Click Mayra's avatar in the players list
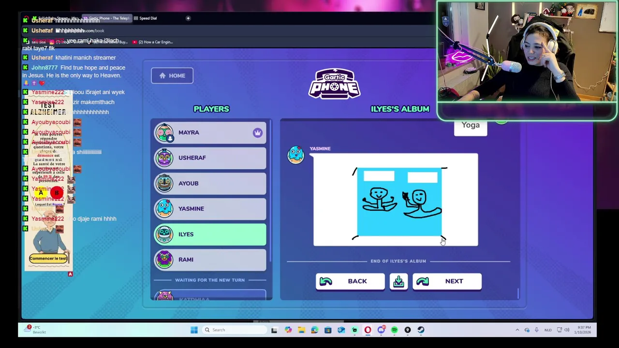Screen dimensions: 619x348 [164, 132]
